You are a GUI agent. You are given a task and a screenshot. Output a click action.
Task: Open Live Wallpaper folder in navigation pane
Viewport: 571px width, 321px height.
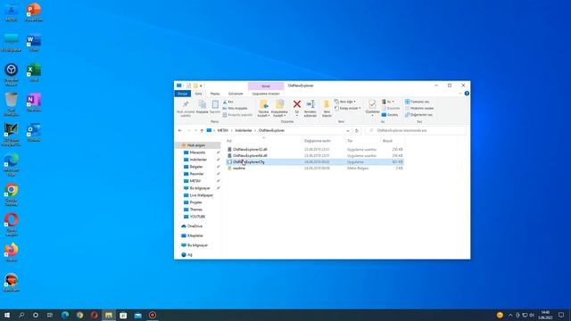201,195
